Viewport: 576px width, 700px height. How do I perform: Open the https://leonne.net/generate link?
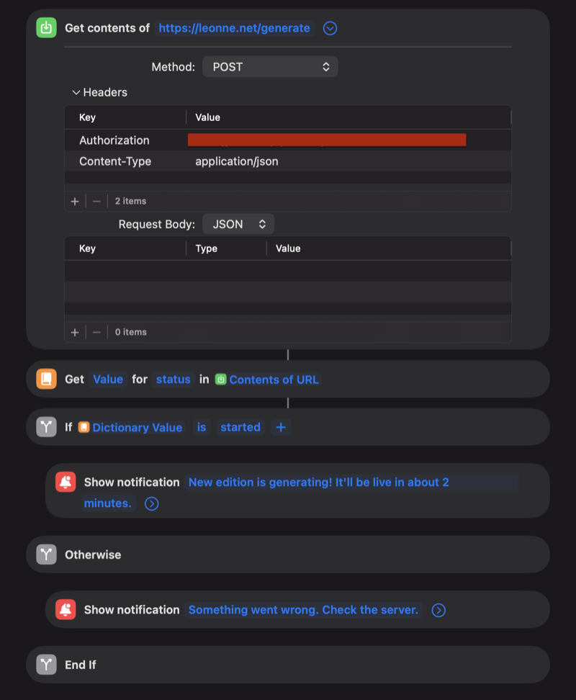[234, 27]
